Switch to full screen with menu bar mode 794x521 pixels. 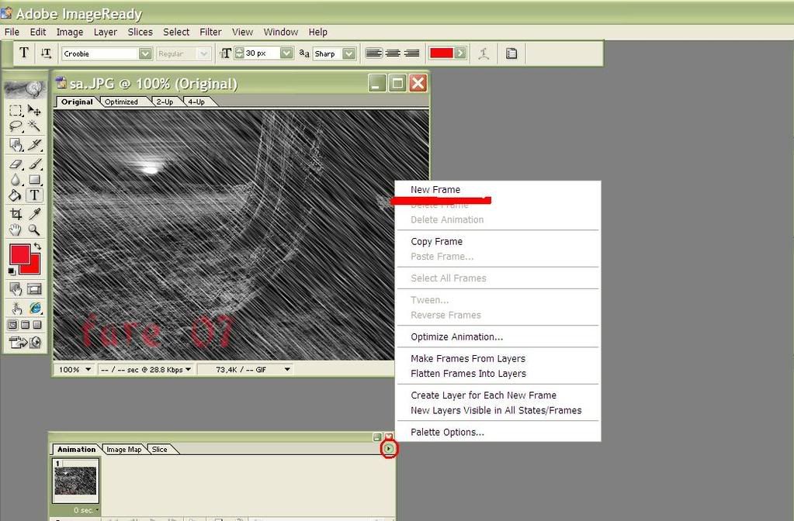25,325
